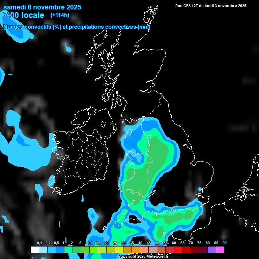Click the legend value label 75
This screenshot has width=259, height=259.
click(x=199, y=243)
